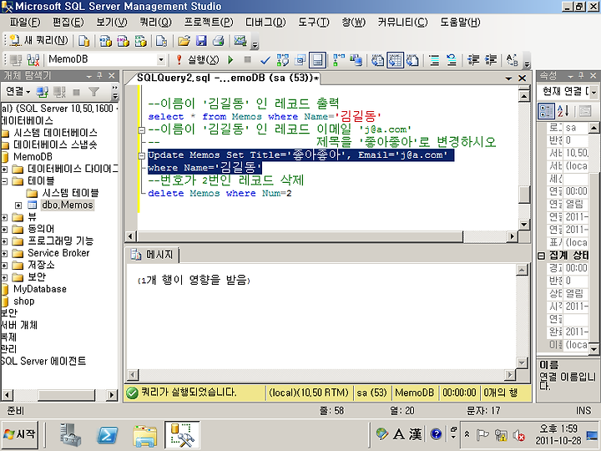Click the green Debug play icon
This screenshot has width=601, height=451.
click(x=230, y=60)
